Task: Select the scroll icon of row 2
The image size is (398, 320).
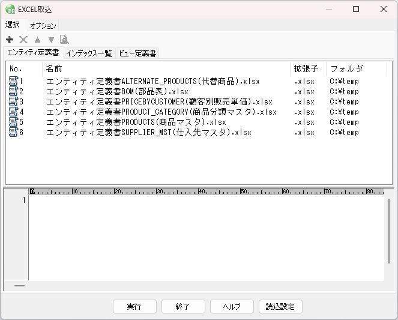Action: [13, 91]
